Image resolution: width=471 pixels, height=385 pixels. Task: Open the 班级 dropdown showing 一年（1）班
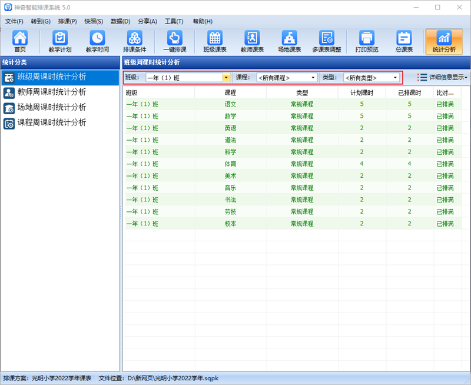click(x=188, y=78)
